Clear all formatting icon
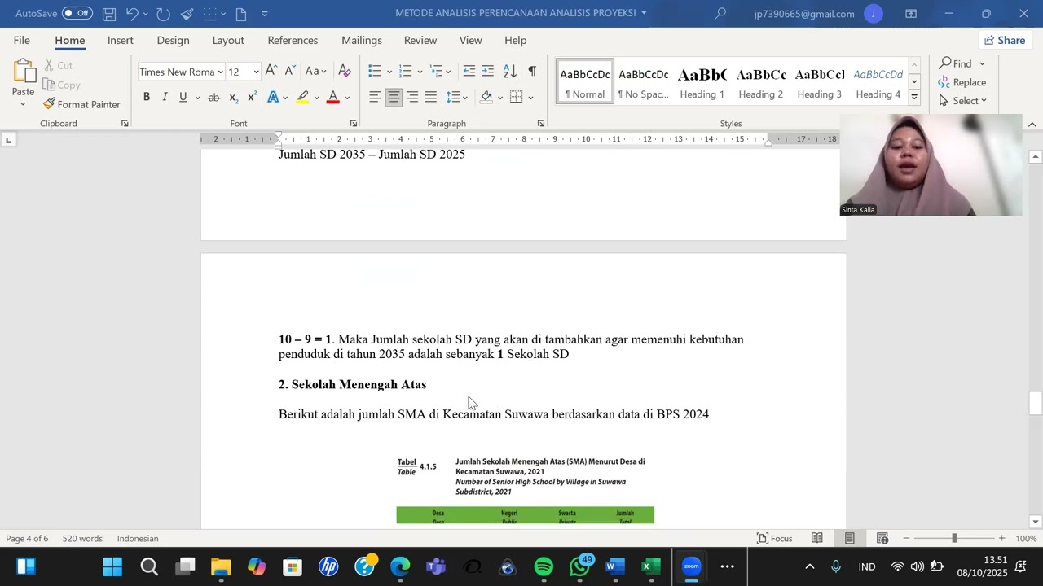 [345, 72]
